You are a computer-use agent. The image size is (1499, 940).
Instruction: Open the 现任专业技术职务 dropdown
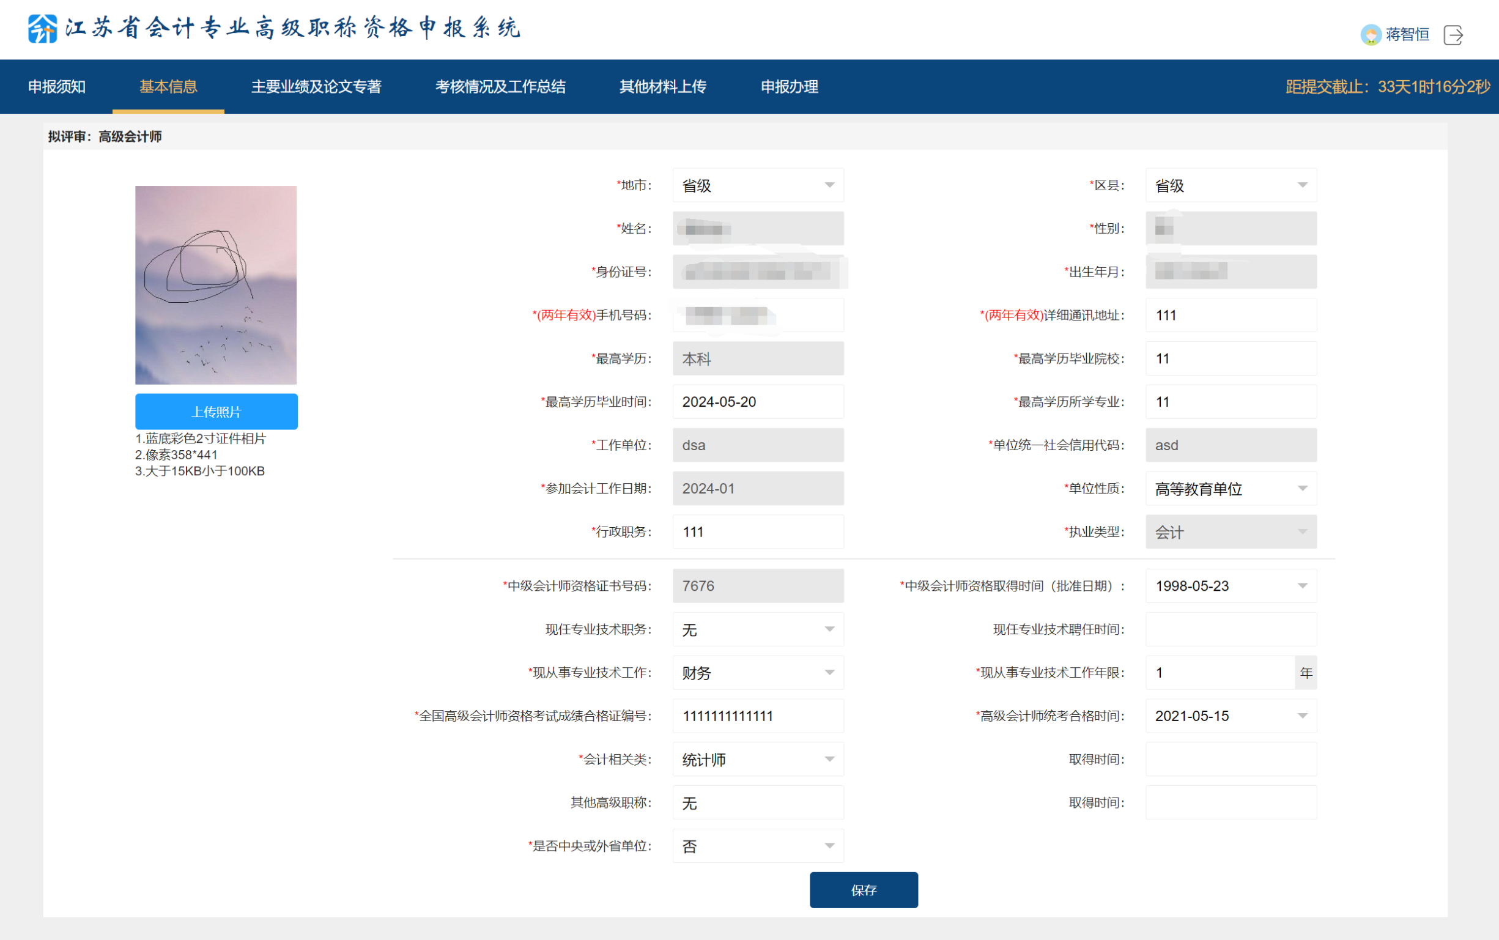pos(757,629)
